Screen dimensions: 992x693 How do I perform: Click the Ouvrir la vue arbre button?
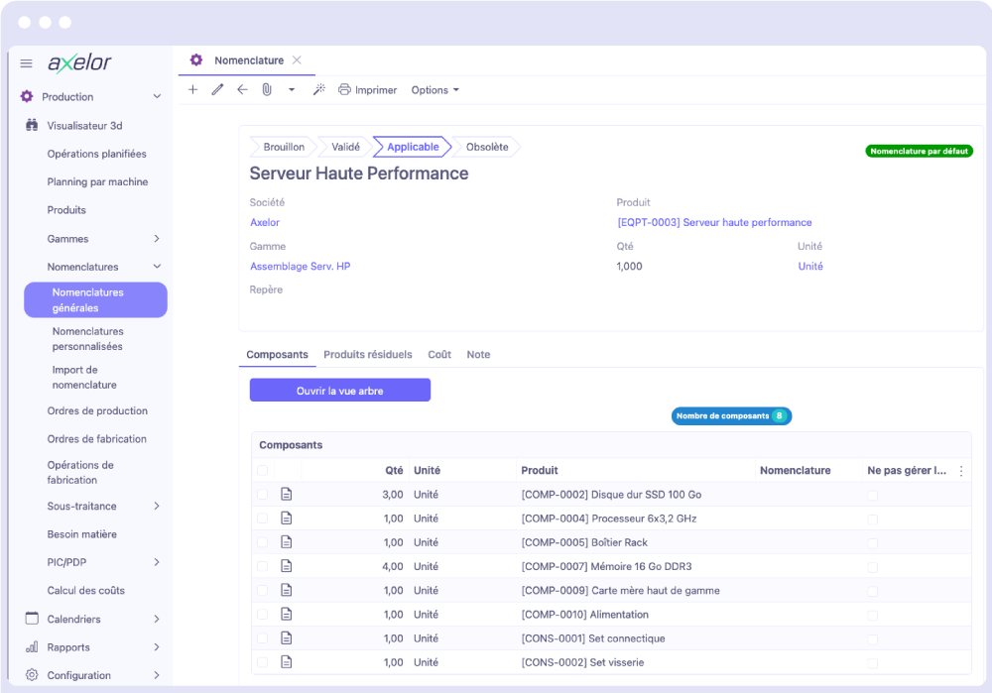[x=339, y=391]
